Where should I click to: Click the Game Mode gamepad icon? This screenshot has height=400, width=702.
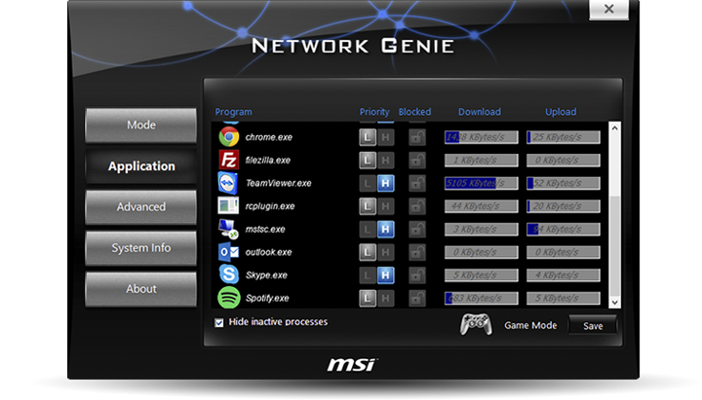475,325
